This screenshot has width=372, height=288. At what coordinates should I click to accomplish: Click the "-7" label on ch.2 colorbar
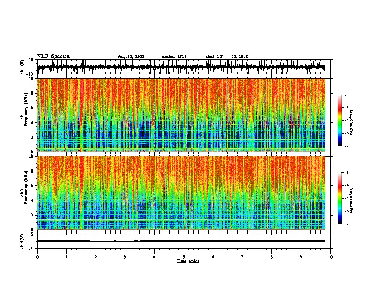click(x=346, y=224)
